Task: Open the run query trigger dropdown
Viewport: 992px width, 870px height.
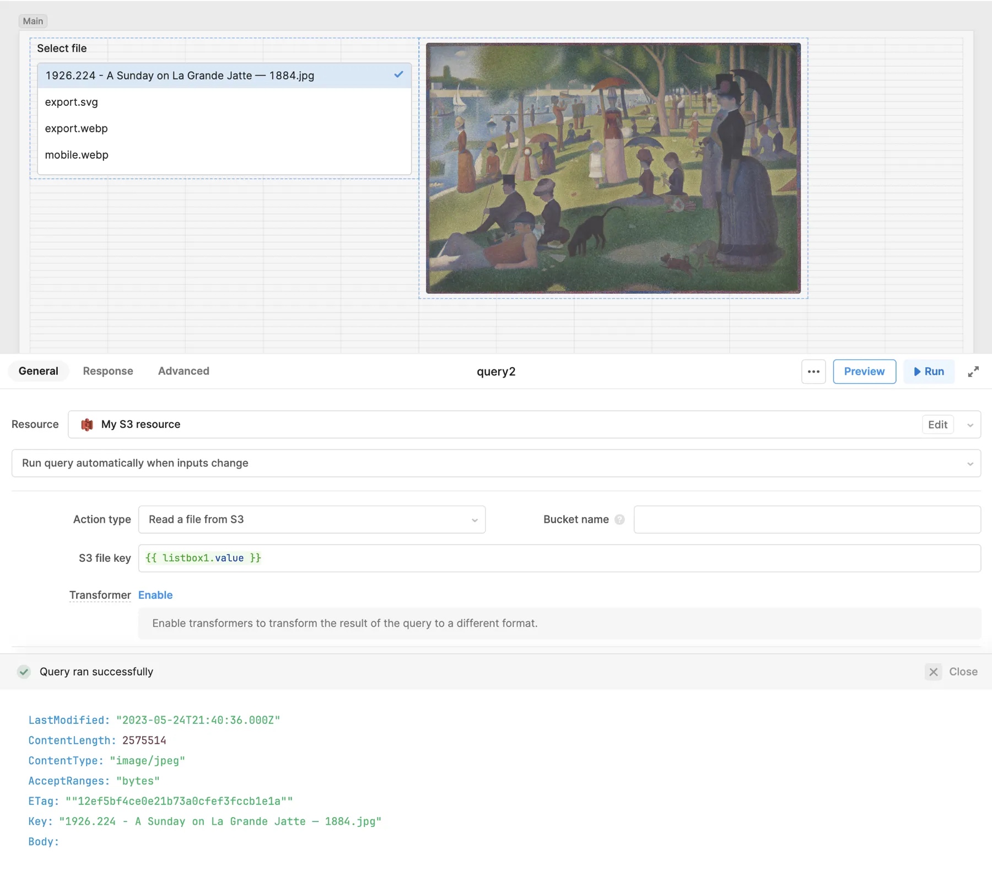Action: pos(496,463)
